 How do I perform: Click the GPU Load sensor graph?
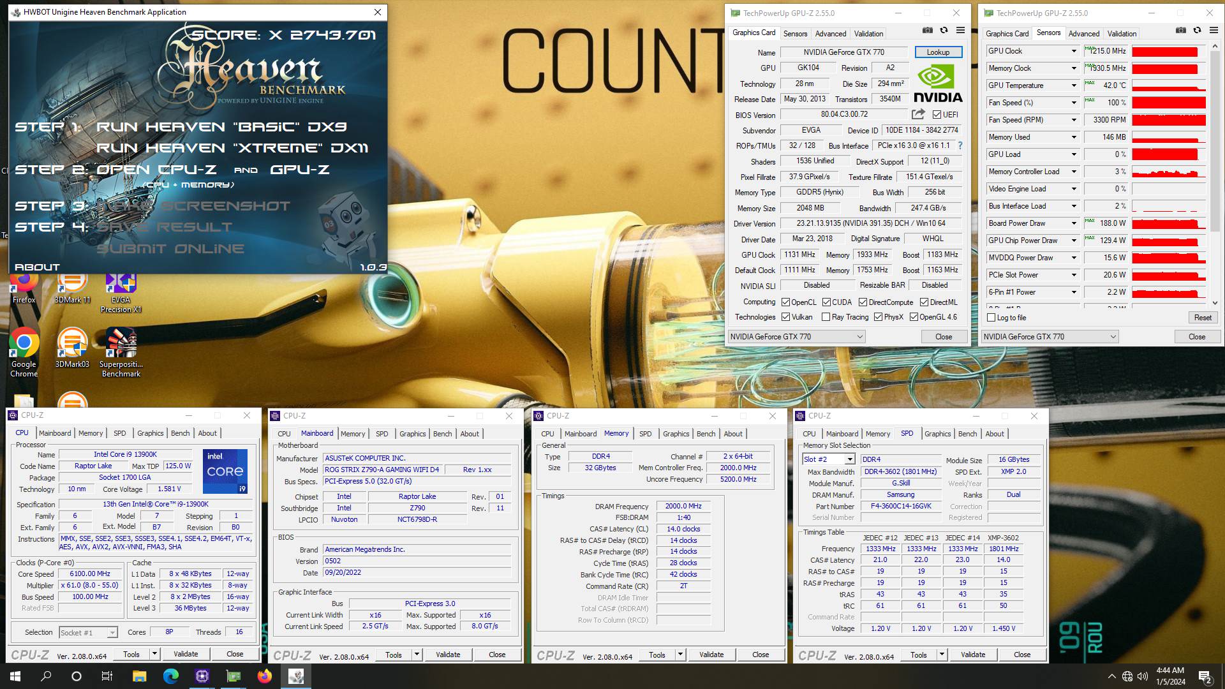click(1169, 154)
